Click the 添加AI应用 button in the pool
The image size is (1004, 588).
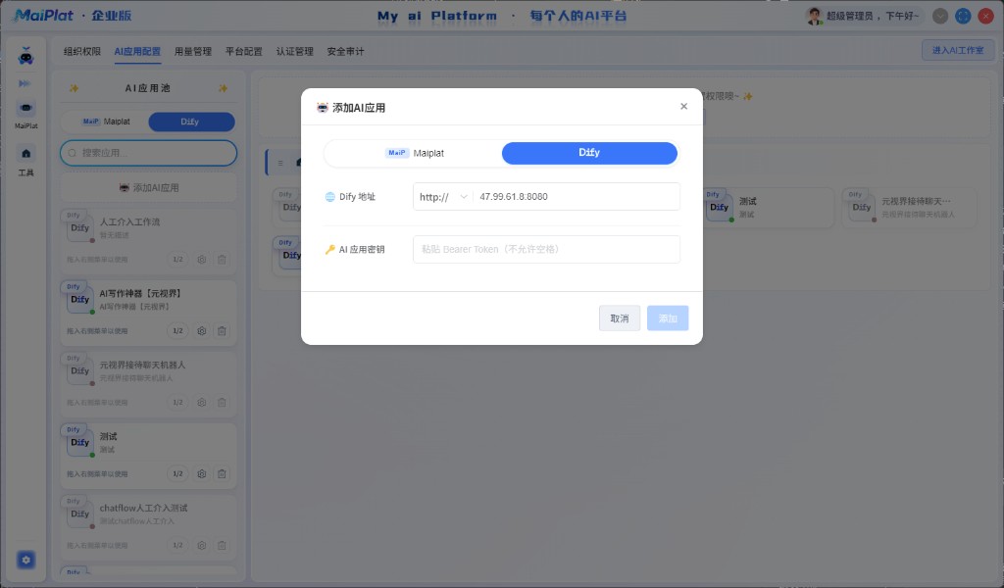click(149, 187)
